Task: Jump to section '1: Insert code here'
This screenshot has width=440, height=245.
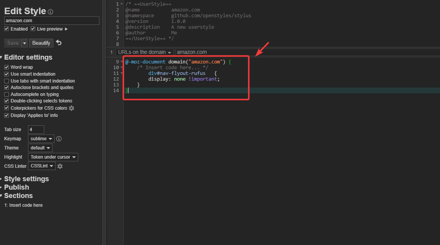Action: (23, 205)
